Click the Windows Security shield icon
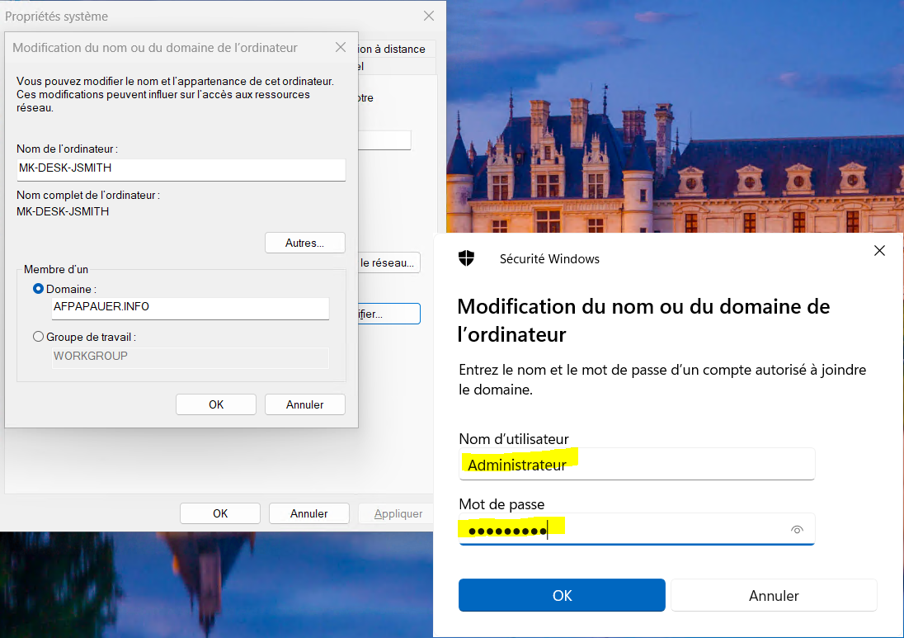This screenshot has height=638, width=904. tap(467, 258)
